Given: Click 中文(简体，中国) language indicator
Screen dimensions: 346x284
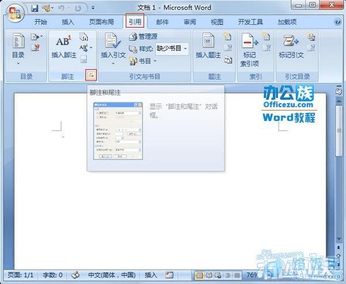Looking at the screenshot, I should 112,275.
